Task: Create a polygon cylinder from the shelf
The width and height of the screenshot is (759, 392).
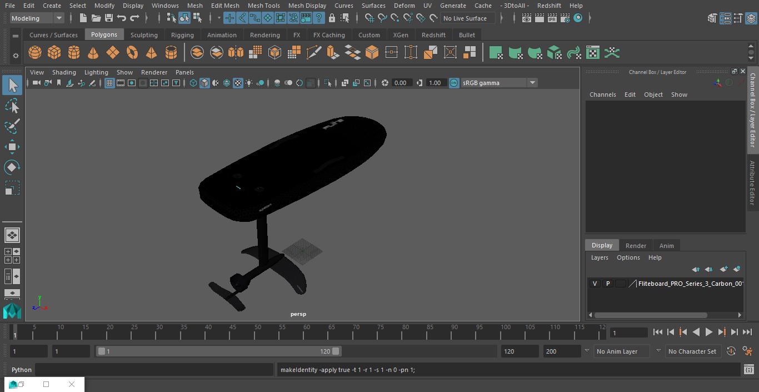Action: coord(74,53)
